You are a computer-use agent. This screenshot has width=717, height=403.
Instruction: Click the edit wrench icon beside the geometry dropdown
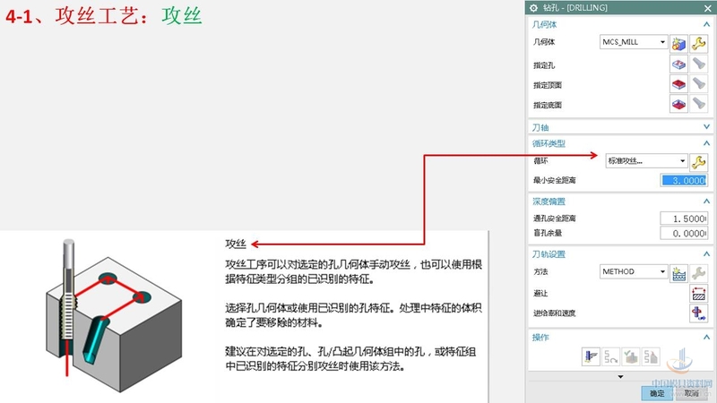[699, 43]
